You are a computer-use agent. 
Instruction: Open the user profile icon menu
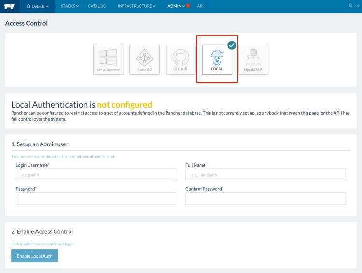[x=351, y=6]
